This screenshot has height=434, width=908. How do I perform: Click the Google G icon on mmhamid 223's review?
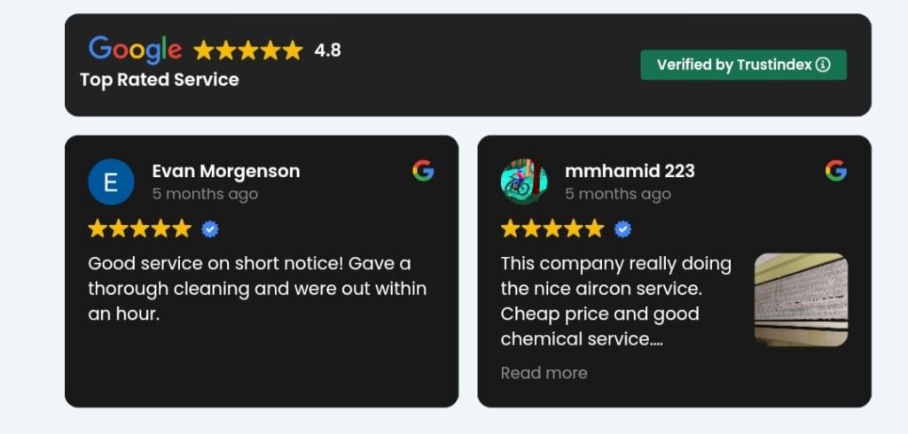(835, 171)
